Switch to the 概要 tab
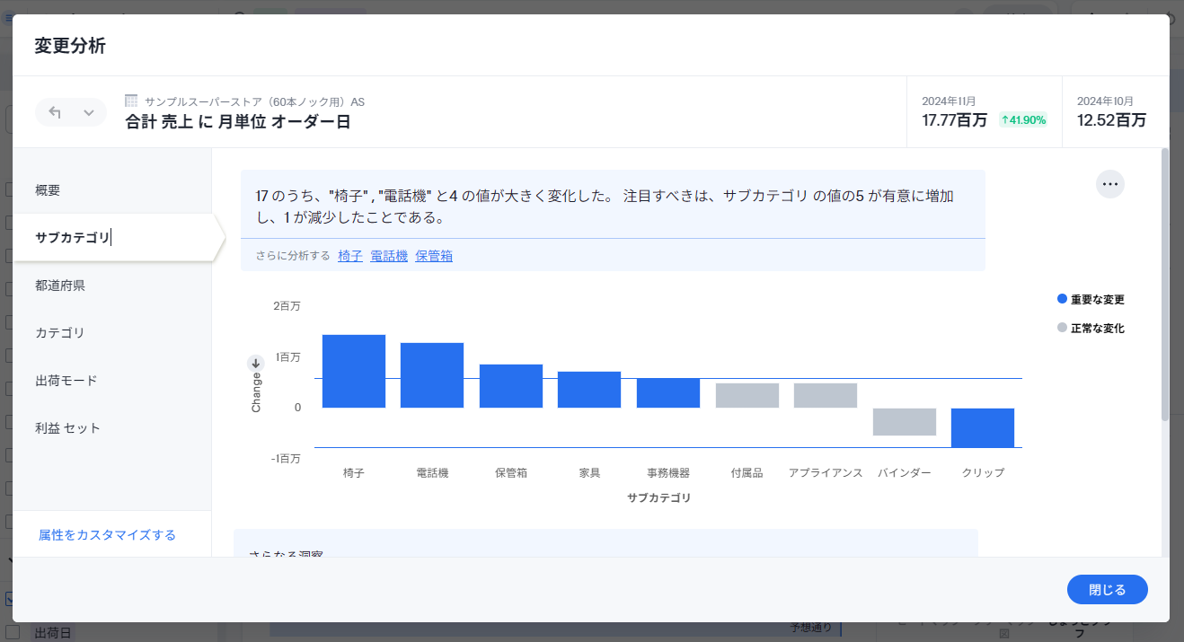Image resolution: width=1184 pixels, height=642 pixels. pyautogui.click(x=48, y=190)
